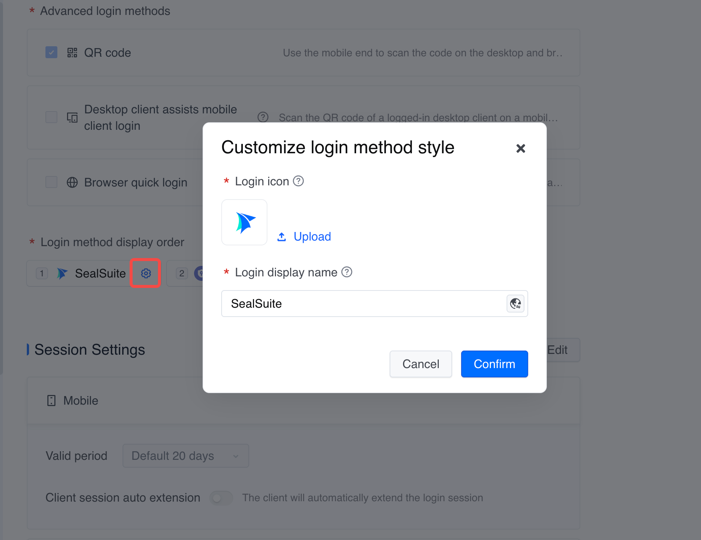Click the Login icon help question mark
Image resolution: width=701 pixels, height=540 pixels.
point(298,181)
